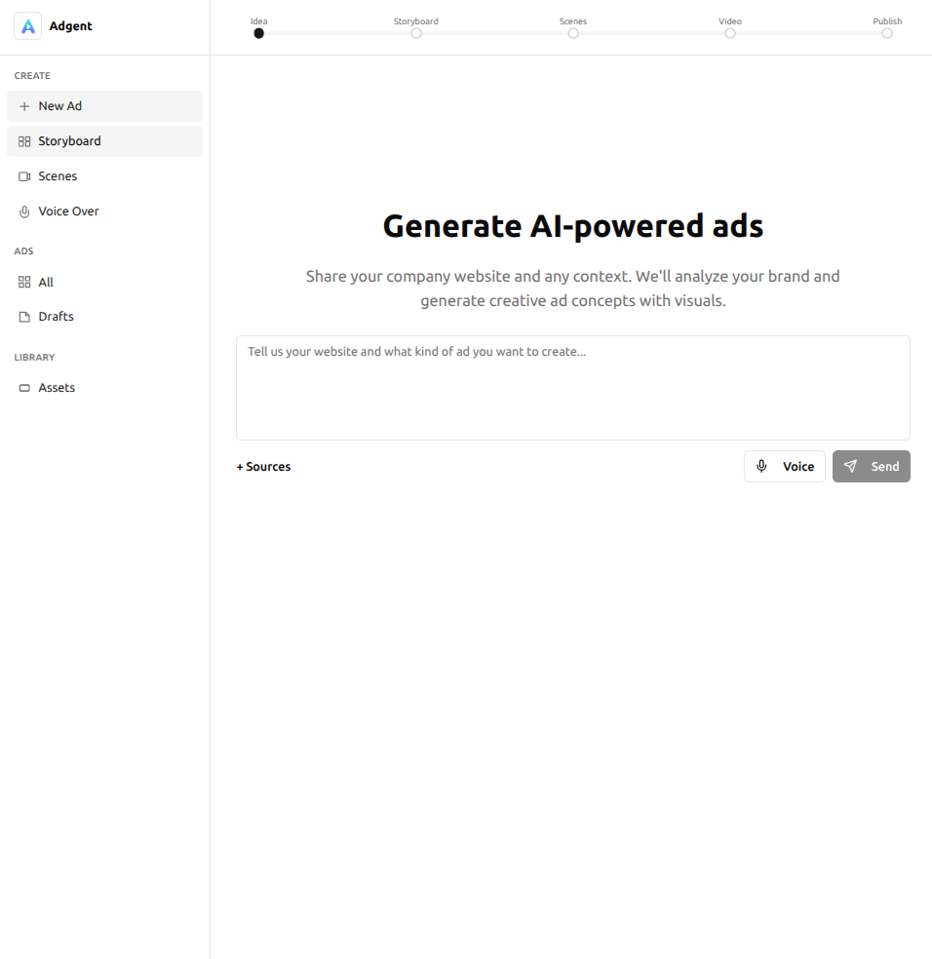Click the plus icon beside New Ad
Image resolution: width=932 pixels, height=959 pixels.
point(24,106)
